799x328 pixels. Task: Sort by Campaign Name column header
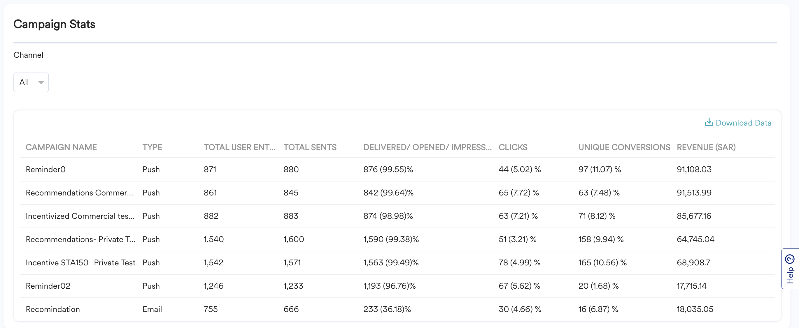pos(61,147)
